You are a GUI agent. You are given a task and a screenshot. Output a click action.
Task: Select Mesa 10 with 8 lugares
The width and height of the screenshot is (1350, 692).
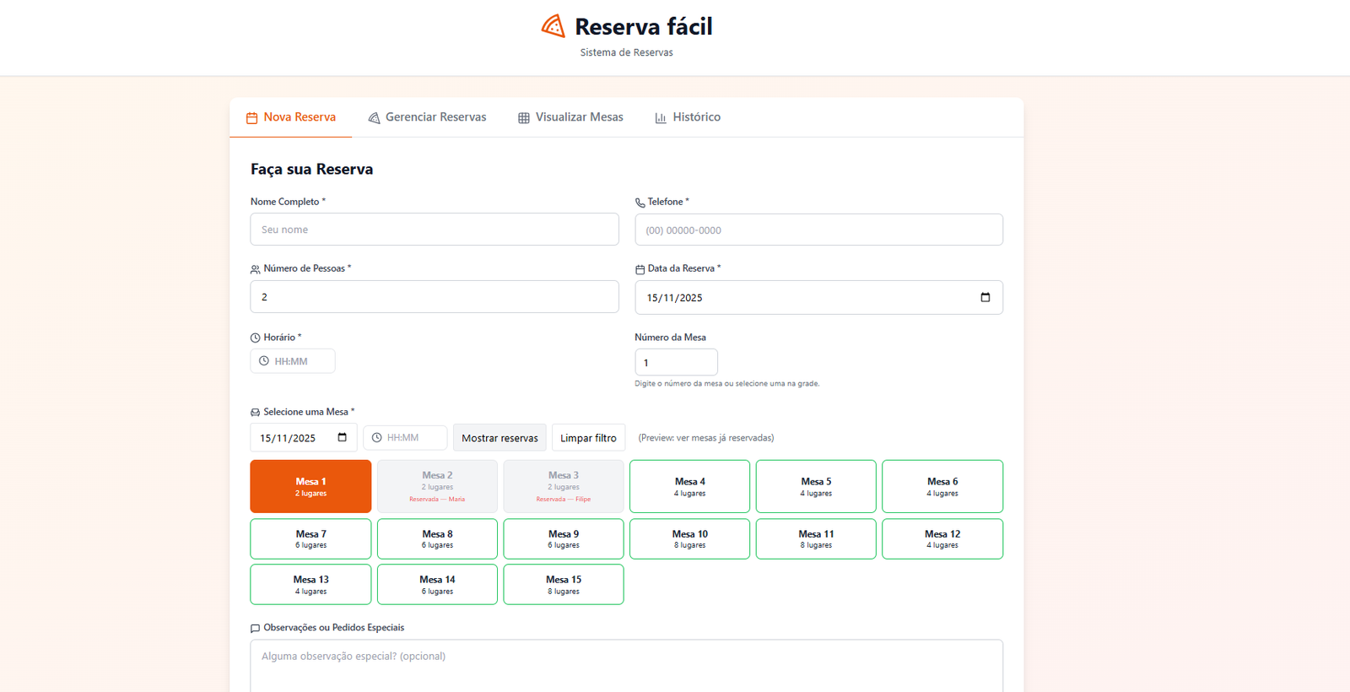689,538
